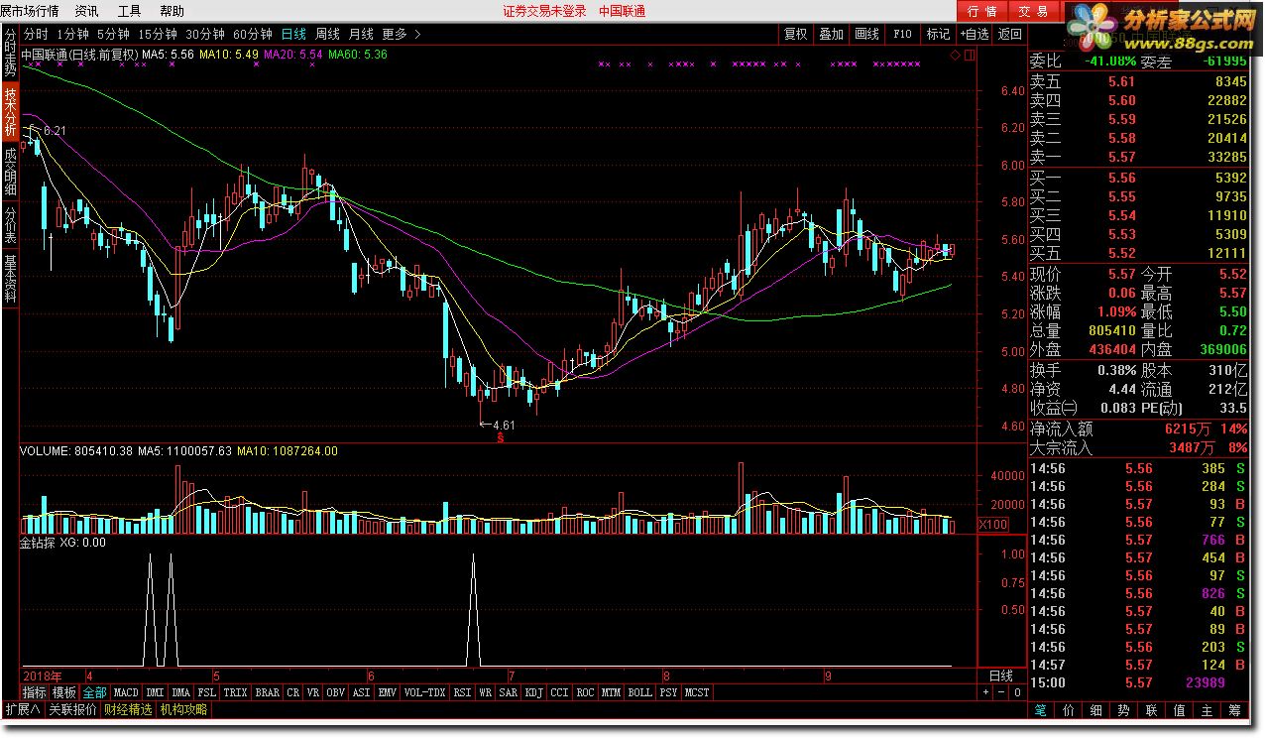
Task: Select the 5分钟 period
Action: [113, 34]
